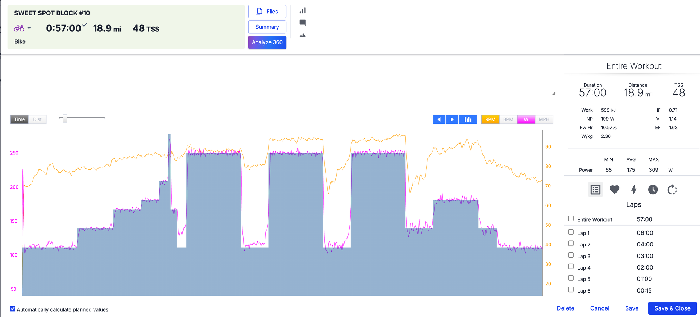Click the mountain elevation icon
The image size is (700, 317).
point(303,35)
